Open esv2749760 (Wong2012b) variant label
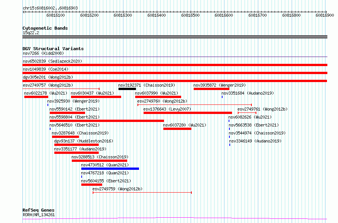Image resolution: width=338 pixels, height=223 pixels. (162, 101)
